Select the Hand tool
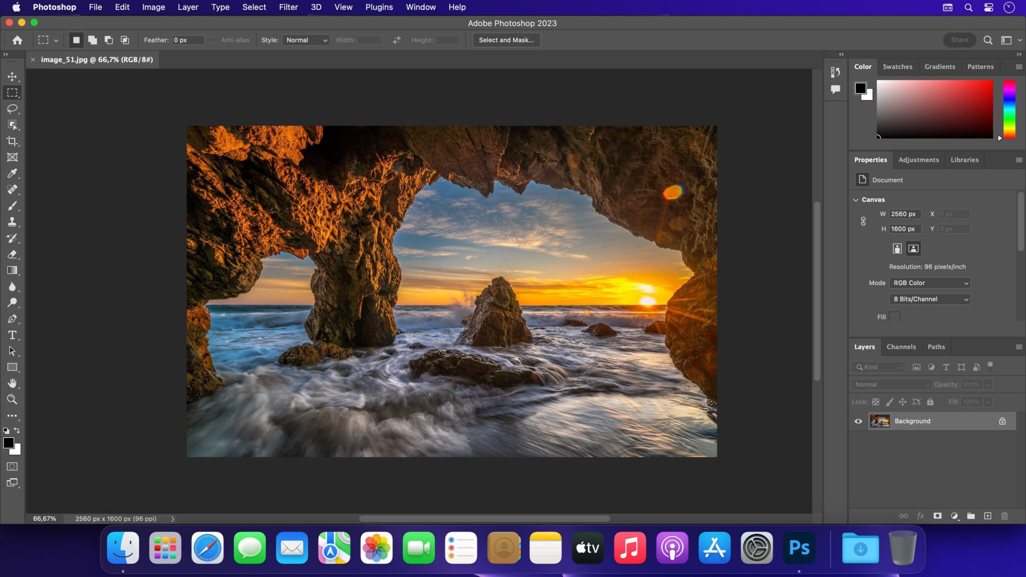1026x577 pixels. [x=12, y=383]
